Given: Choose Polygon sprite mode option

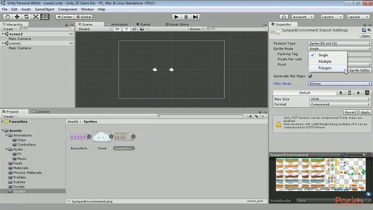Looking at the screenshot, I should click(x=328, y=68).
